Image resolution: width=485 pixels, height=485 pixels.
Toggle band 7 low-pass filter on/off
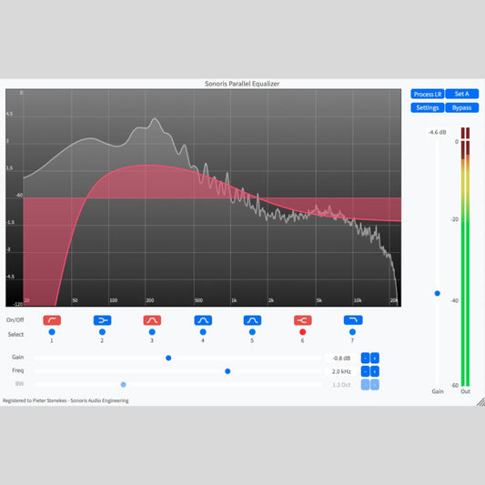[353, 320]
